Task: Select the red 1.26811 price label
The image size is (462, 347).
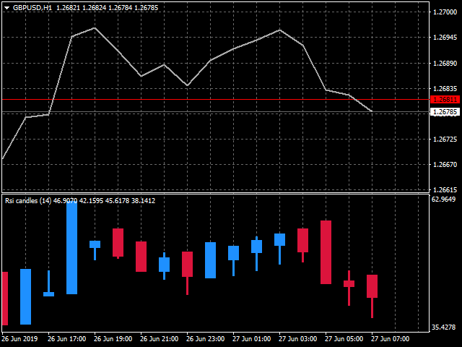Action: coord(445,99)
